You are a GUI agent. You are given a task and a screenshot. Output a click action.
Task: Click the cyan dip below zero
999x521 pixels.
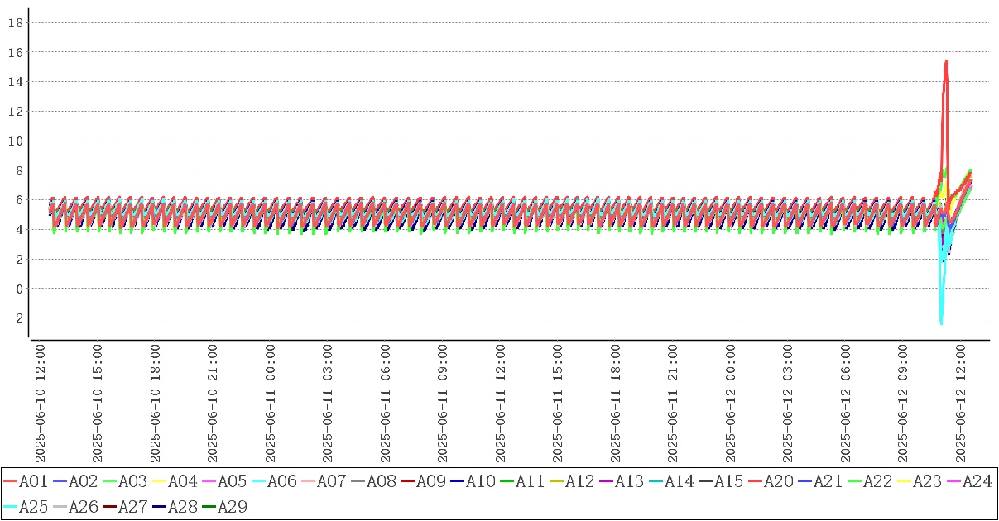[x=941, y=323]
